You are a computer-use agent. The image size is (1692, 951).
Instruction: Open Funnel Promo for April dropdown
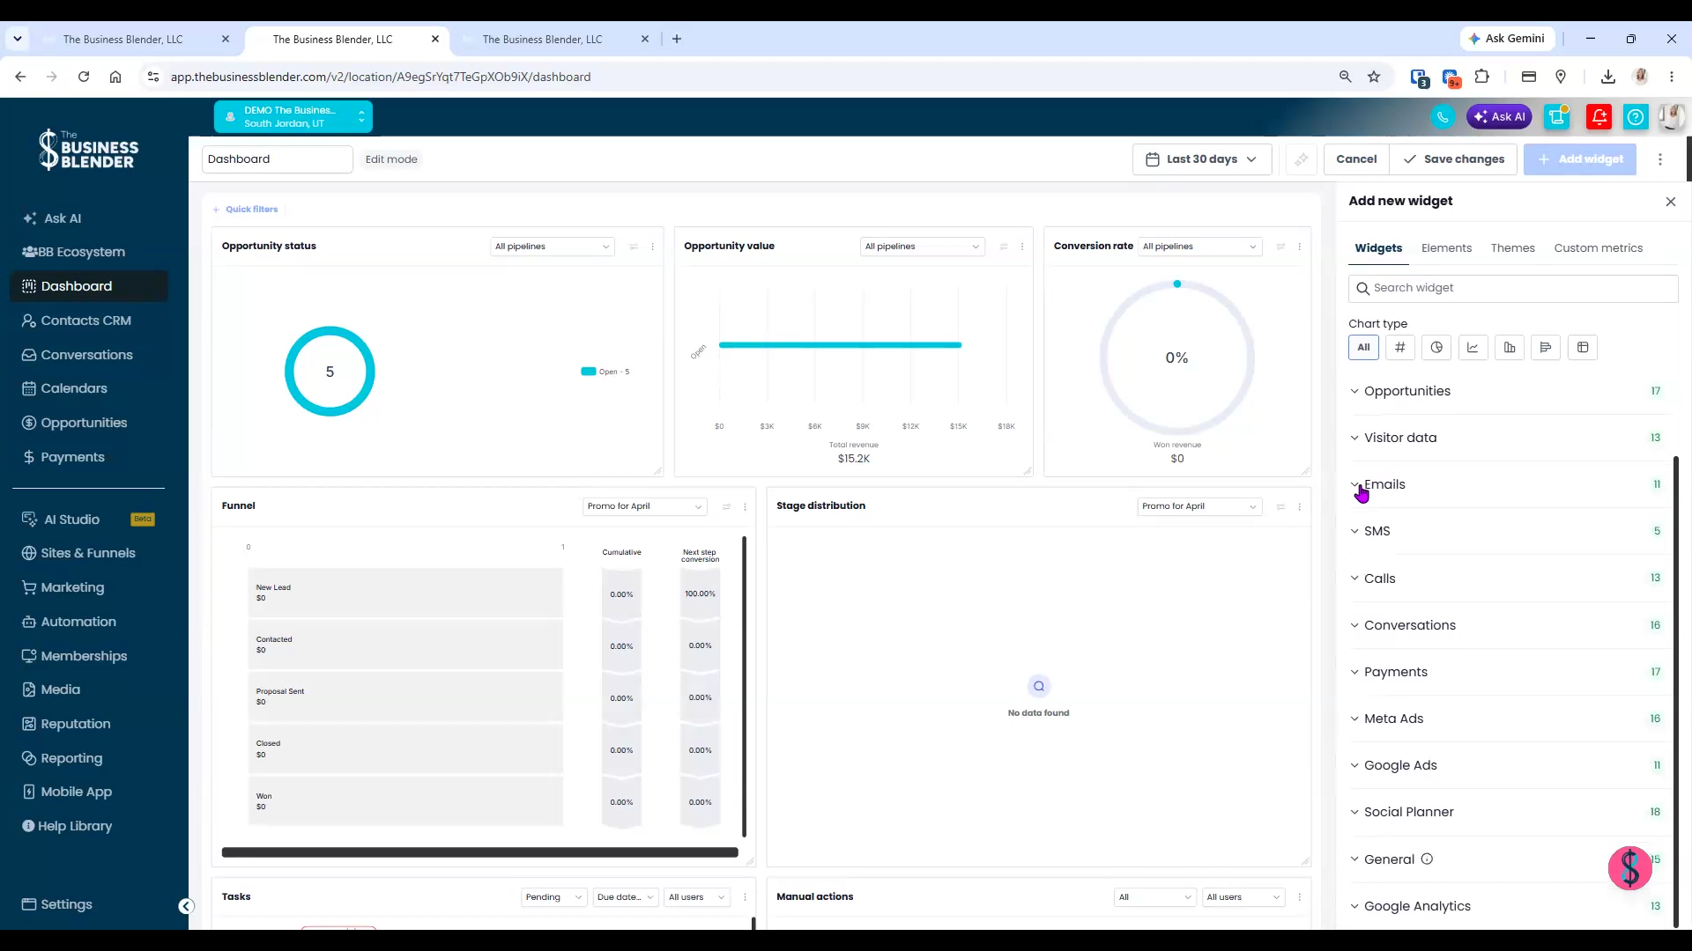tap(645, 506)
